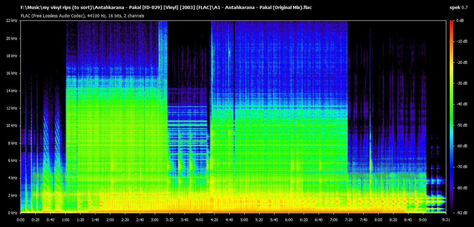
Task: Click the 5:00 time axis label
Action: [244, 220]
